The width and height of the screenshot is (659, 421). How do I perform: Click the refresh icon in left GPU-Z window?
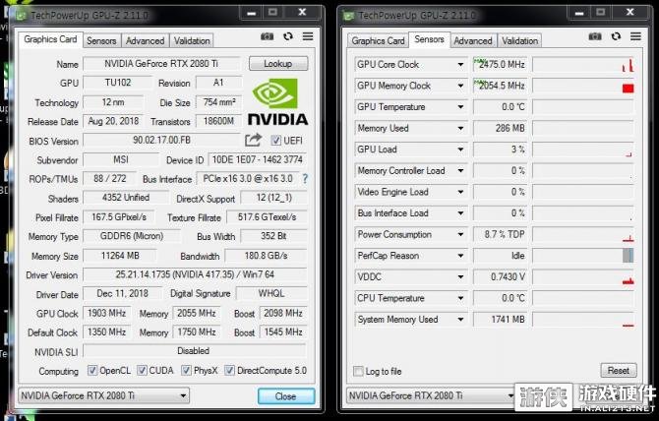tap(288, 36)
